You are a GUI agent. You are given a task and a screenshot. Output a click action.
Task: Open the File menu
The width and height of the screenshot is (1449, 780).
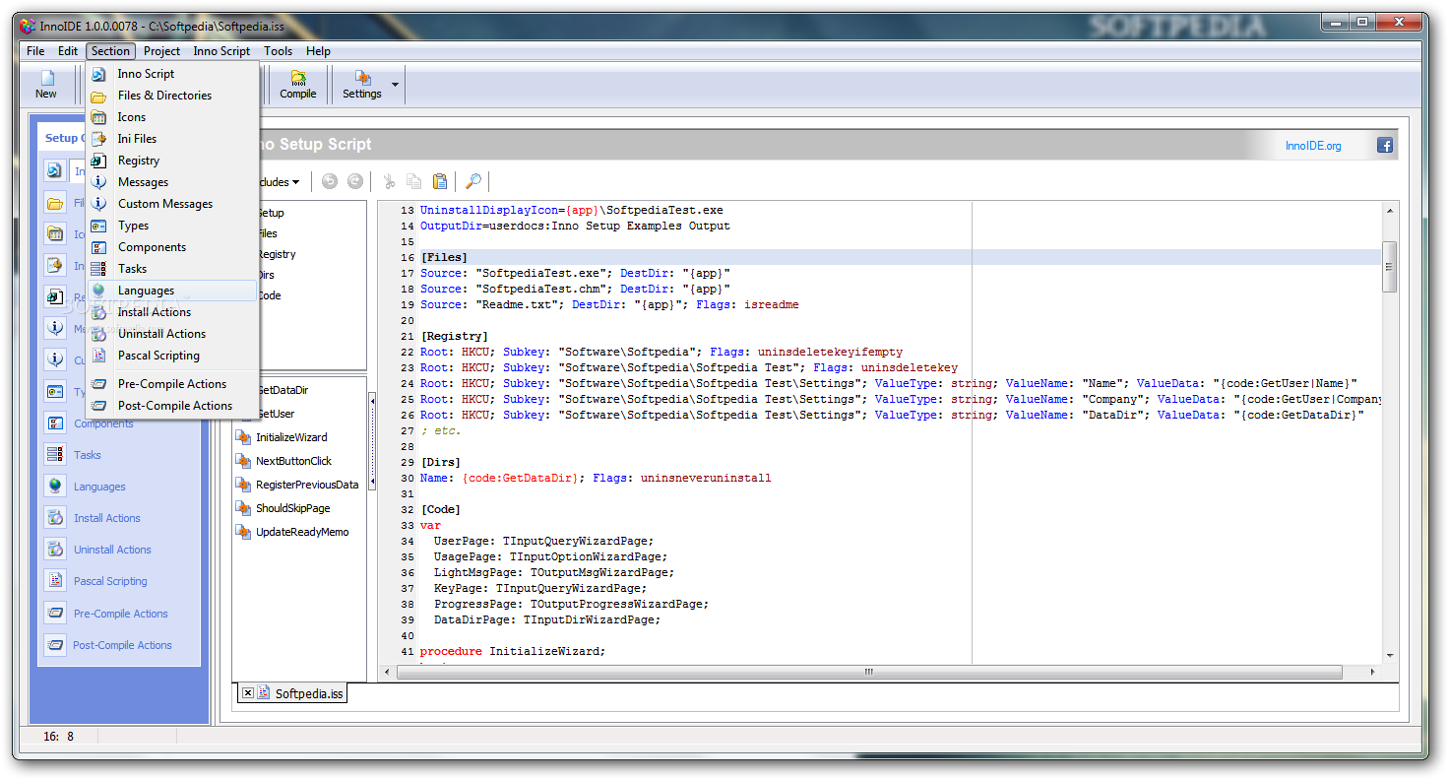[x=35, y=51]
